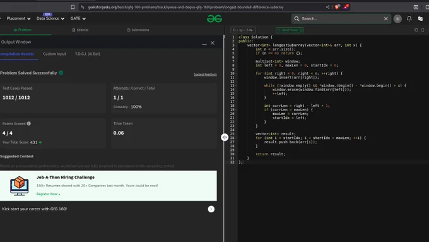Click '1012 / 1012' test cases value

point(16,97)
